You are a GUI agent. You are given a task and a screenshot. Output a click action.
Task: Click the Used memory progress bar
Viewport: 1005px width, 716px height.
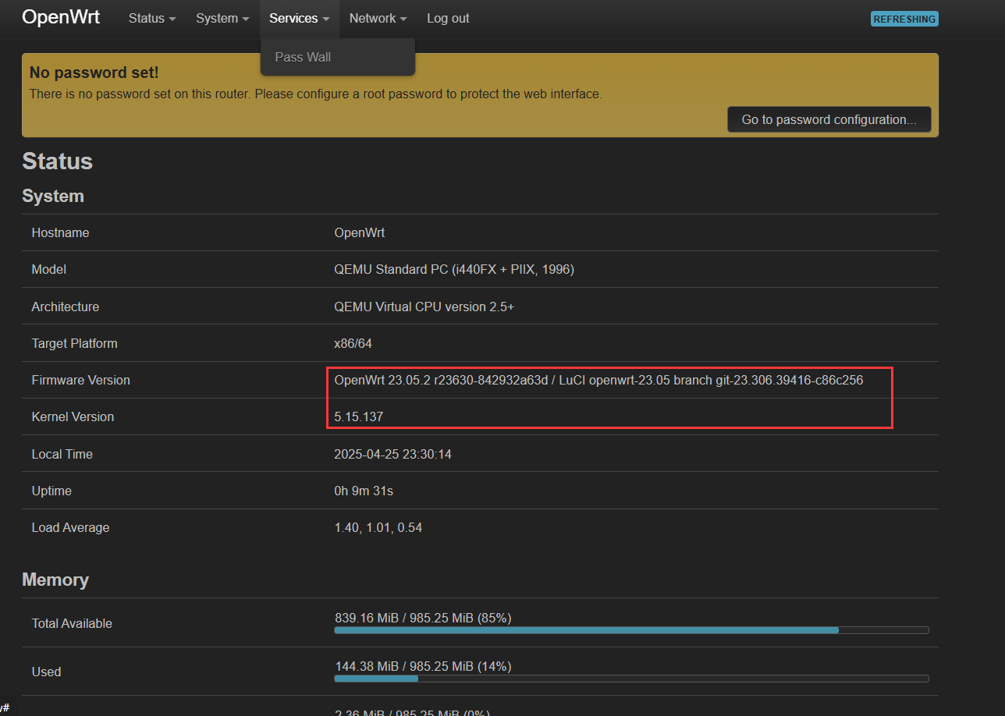(632, 679)
